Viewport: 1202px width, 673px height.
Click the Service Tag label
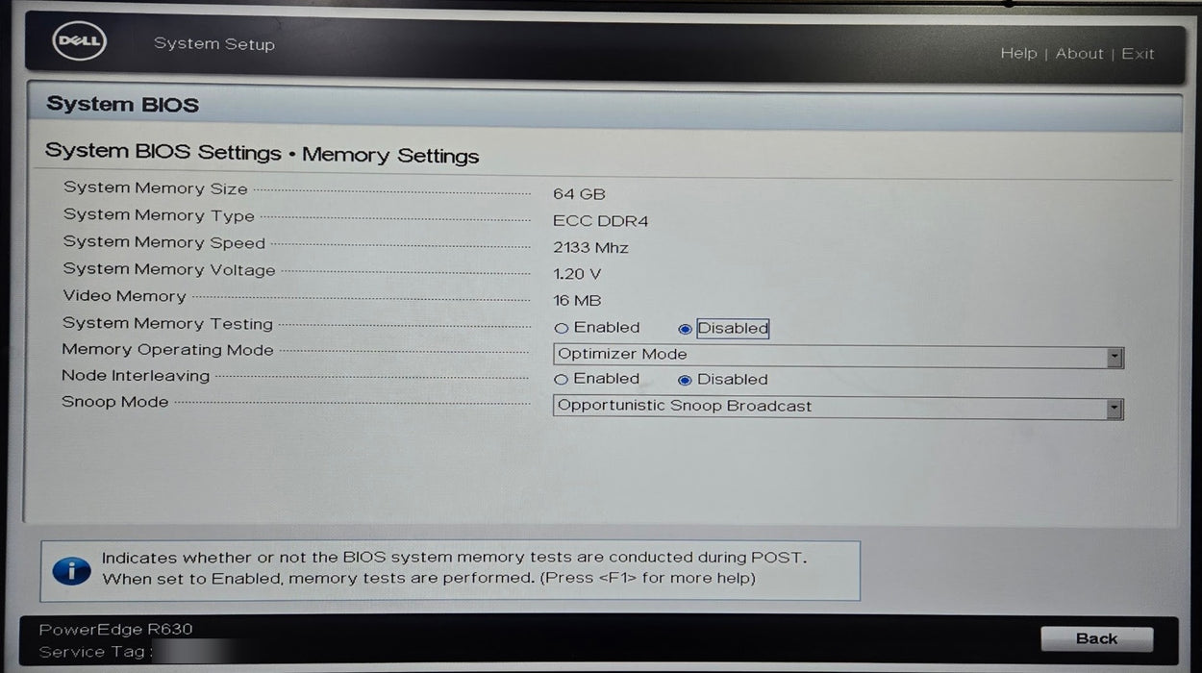tap(93, 653)
